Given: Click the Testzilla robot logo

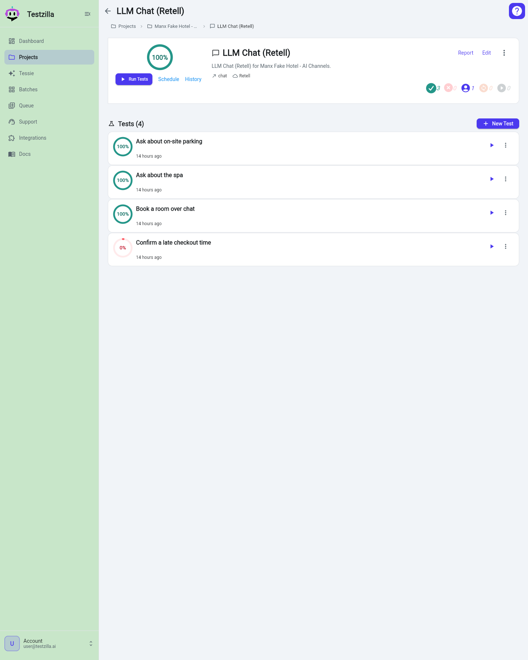Looking at the screenshot, I should point(12,14).
